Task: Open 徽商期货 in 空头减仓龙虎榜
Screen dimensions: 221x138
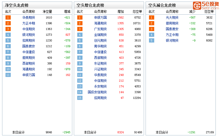Action: pyautogui.click(x=172, y=23)
